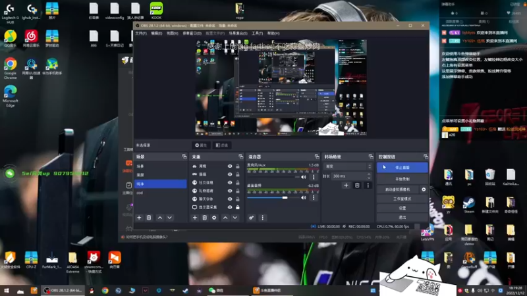Click the 启动虚拟摄像机 button
The width and height of the screenshot is (527, 296).
click(398, 189)
